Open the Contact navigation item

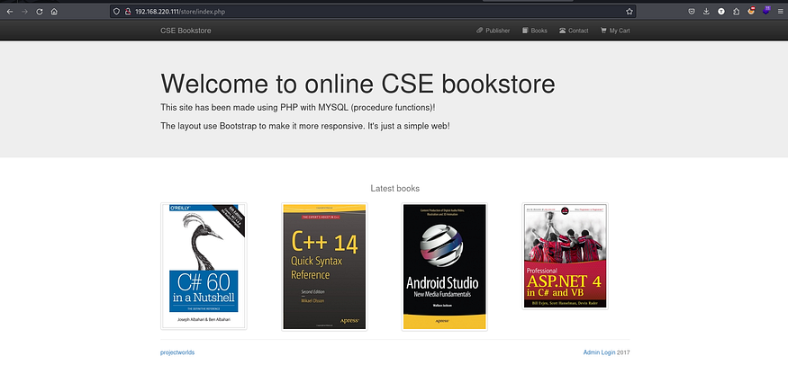click(574, 31)
